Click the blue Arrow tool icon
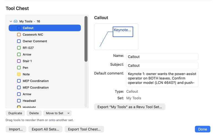The image size is (216, 138). (19, 94)
